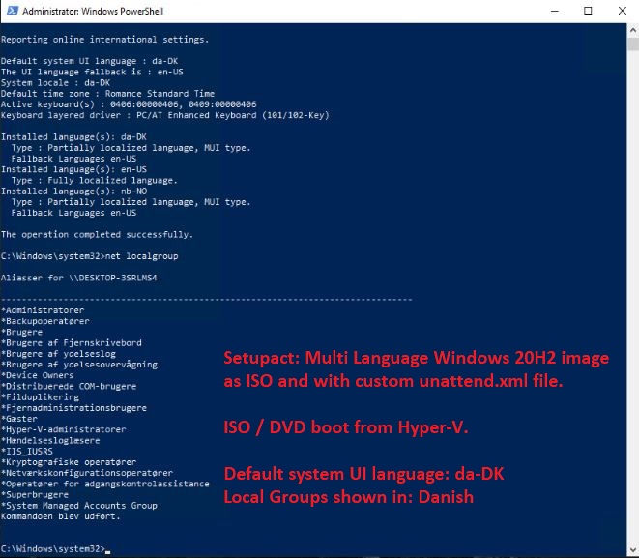Click '*Operatører for adgangskontrolassistance' entry
The width and height of the screenshot is (639, 558).
105,484
